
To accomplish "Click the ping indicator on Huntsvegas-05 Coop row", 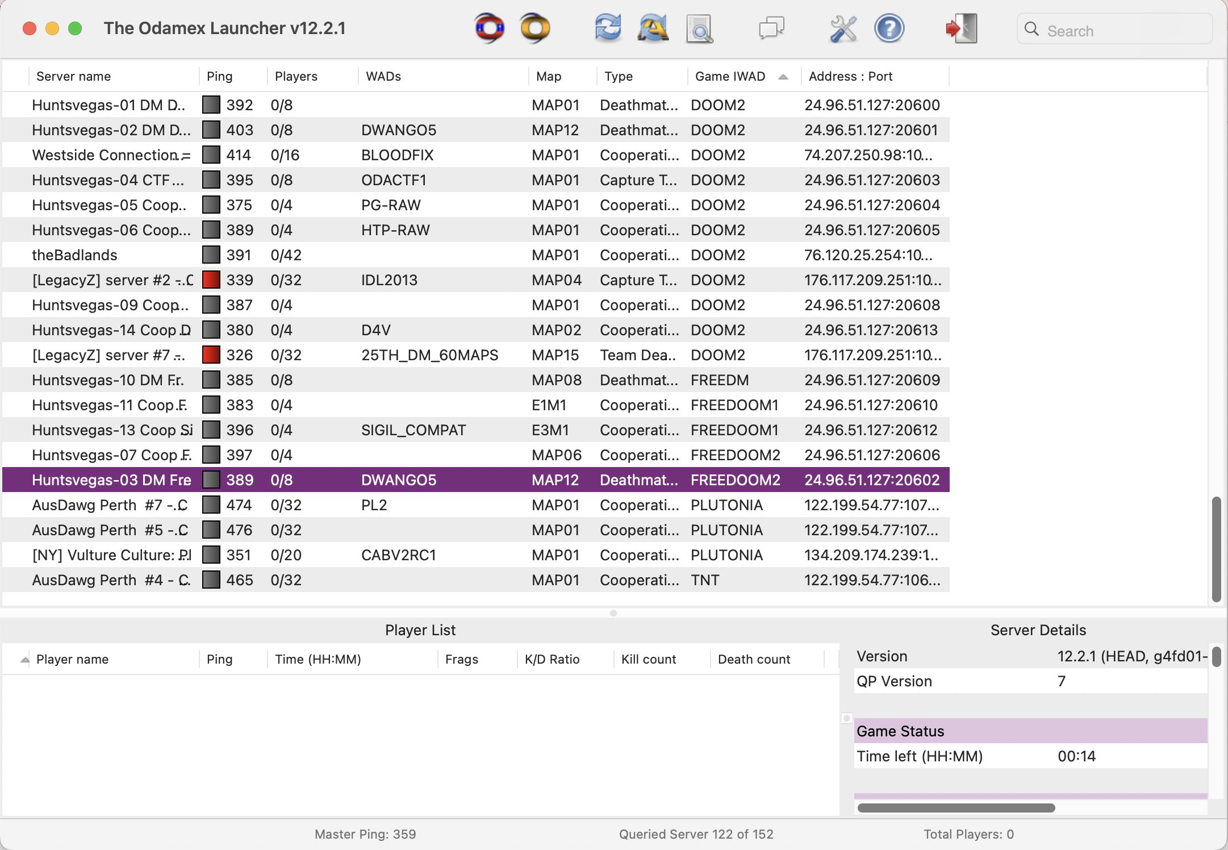I will (x=211, y=205).
